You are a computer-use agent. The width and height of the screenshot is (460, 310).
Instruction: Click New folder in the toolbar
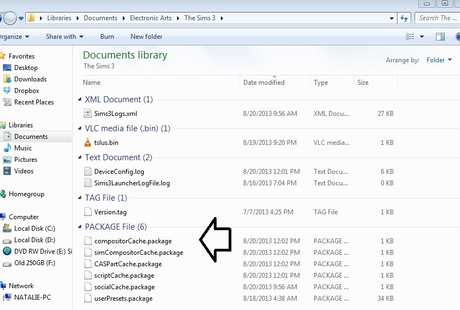click(x=146, y=37)
